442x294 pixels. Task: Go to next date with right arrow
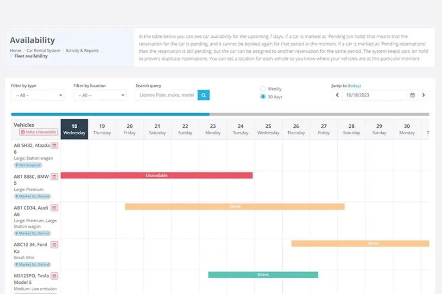(423, 95)
